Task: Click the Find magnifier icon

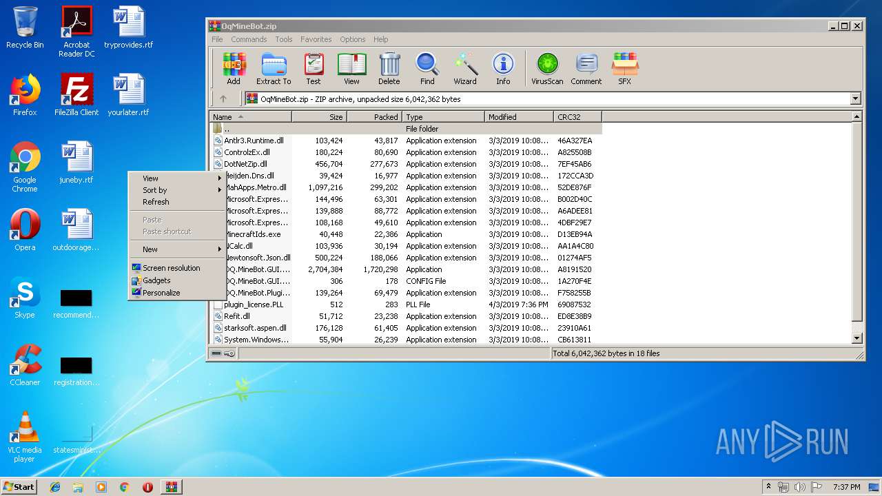Action: pos(427,69)
